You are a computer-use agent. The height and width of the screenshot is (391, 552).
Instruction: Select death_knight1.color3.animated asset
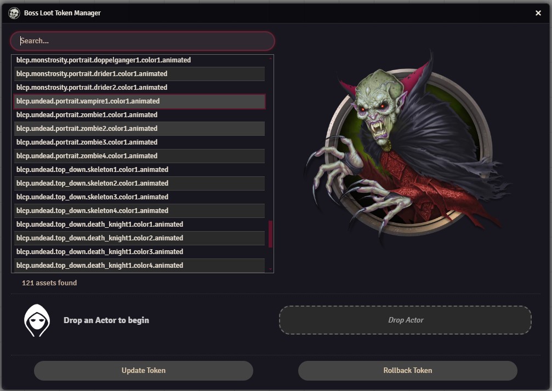click(139, 252)
